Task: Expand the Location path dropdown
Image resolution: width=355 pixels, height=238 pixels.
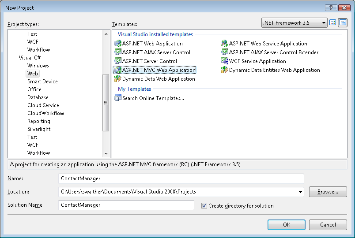Action: click(x=301, y=192)
